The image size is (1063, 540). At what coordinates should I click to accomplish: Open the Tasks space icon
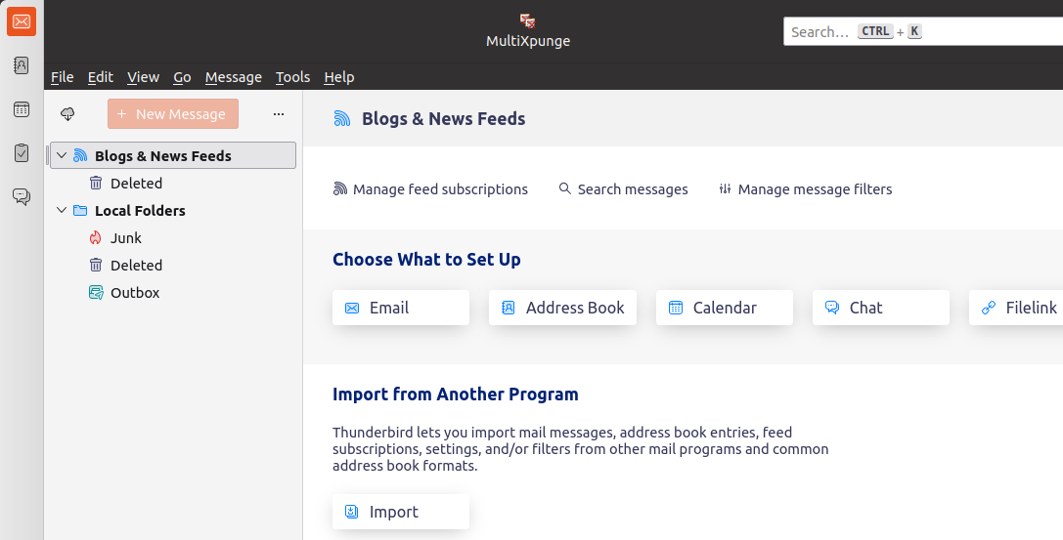(22, 153)
